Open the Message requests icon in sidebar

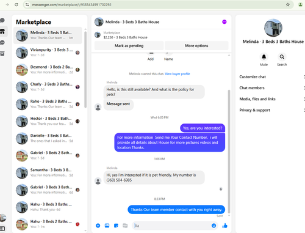coord(2,43)
